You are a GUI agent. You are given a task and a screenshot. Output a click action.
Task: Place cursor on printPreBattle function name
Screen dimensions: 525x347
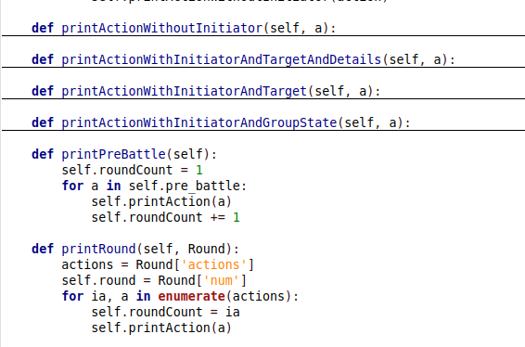tap(113, 154)
